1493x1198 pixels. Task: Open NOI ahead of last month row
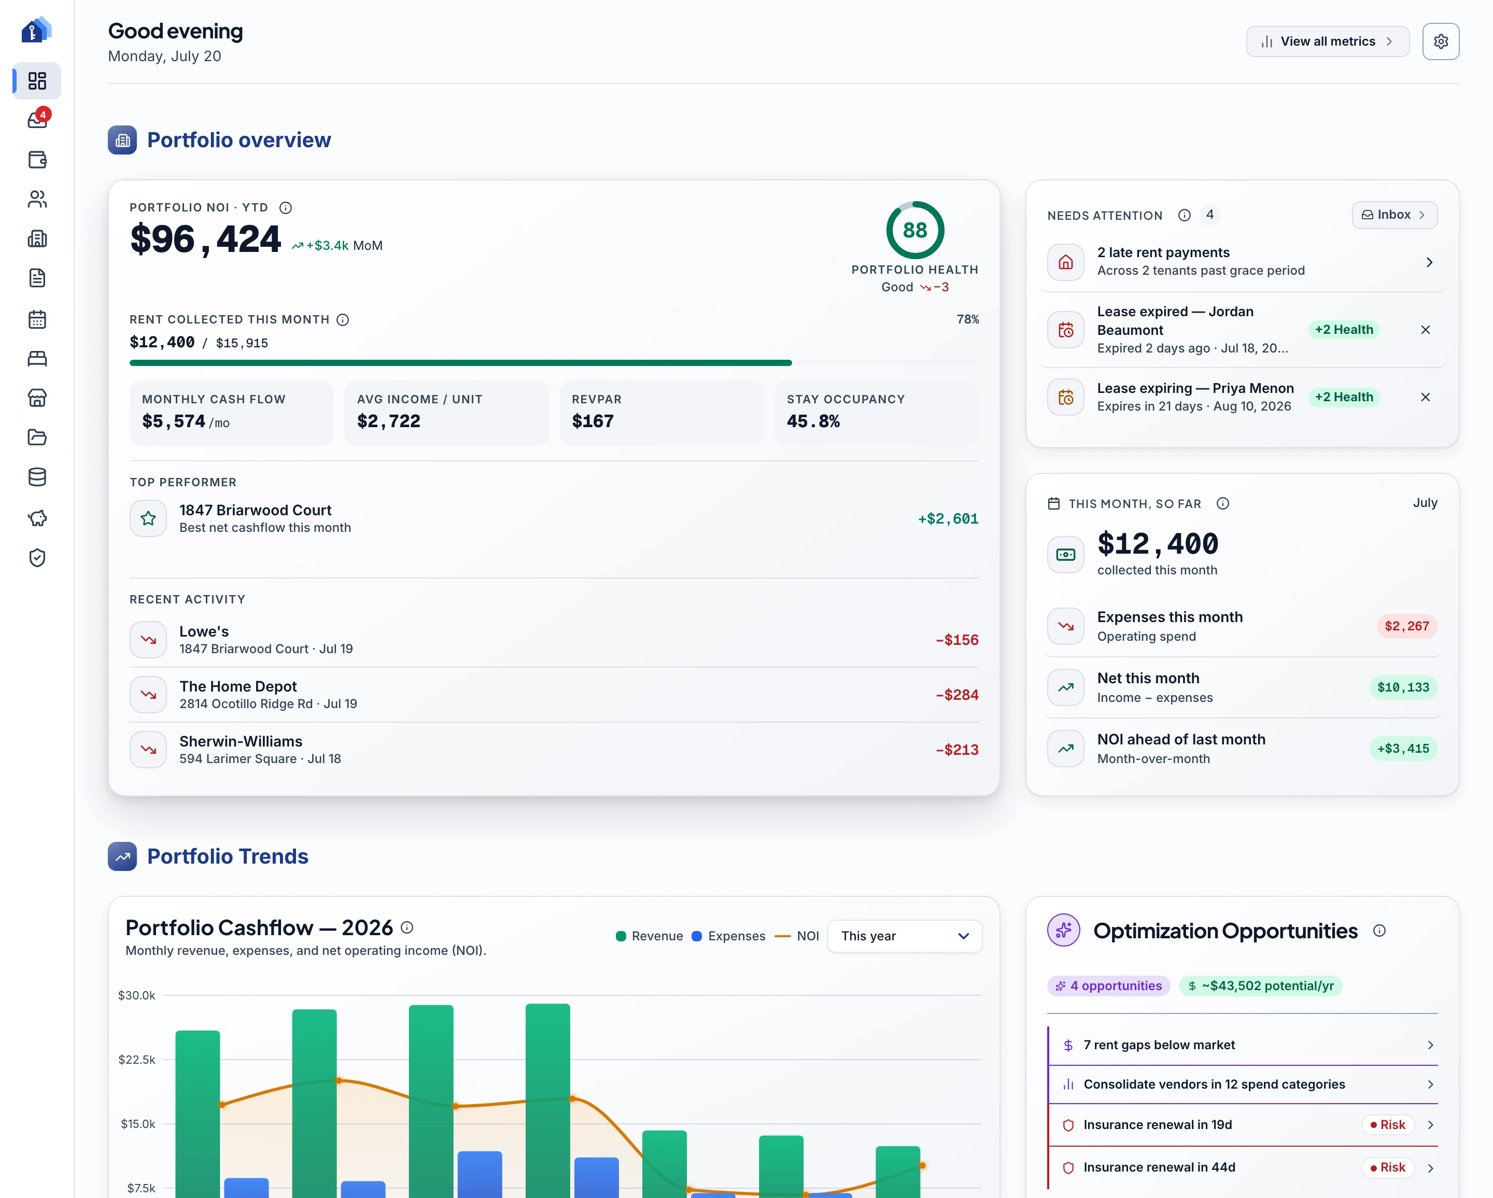click(x=1242, y=749)
